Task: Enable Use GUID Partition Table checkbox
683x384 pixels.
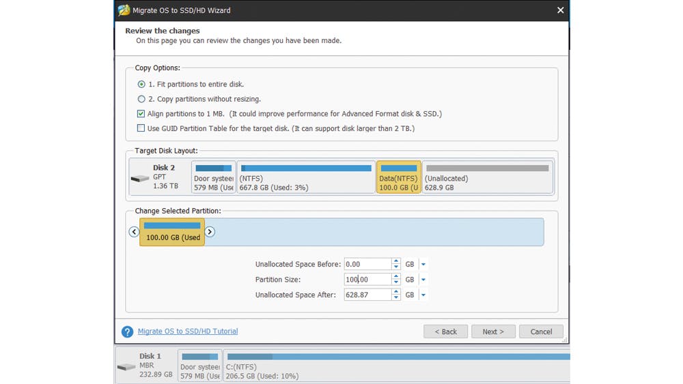Action: (141, 128)
